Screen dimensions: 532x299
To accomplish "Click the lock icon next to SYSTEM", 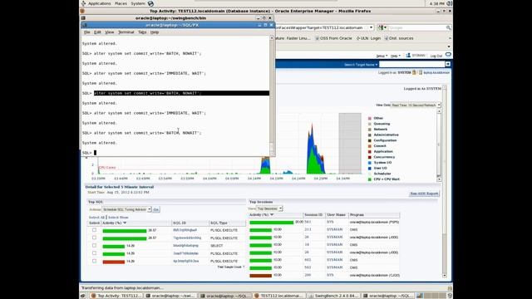I will coord(414,72).
